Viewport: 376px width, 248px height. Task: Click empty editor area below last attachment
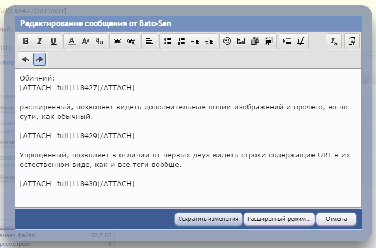point(188,198)
